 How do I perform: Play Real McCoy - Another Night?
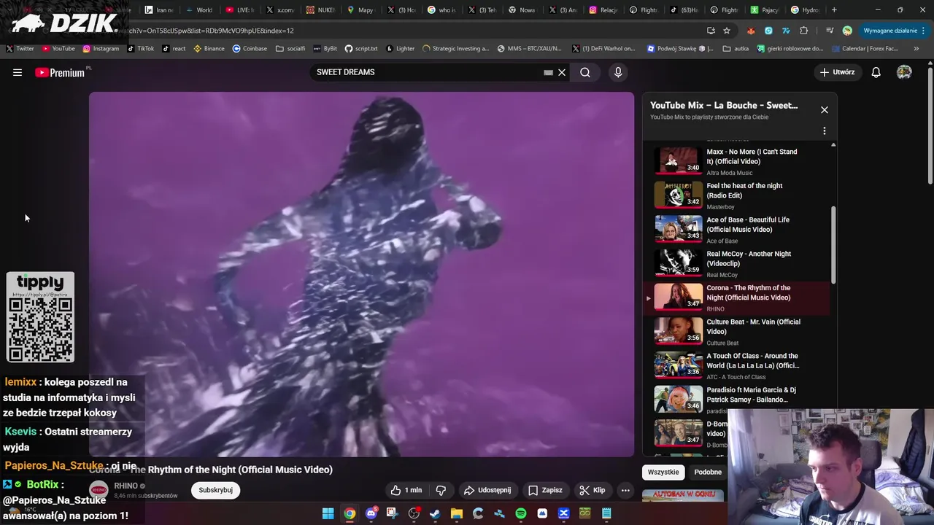coord(736,264)
